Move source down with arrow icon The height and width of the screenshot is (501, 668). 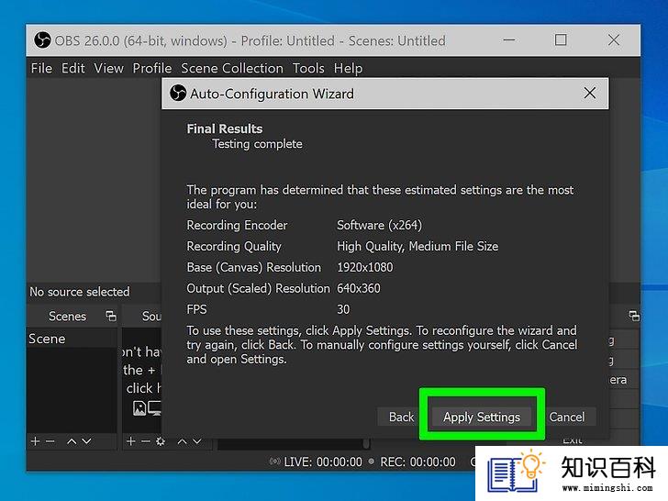[x=196, y=441]
